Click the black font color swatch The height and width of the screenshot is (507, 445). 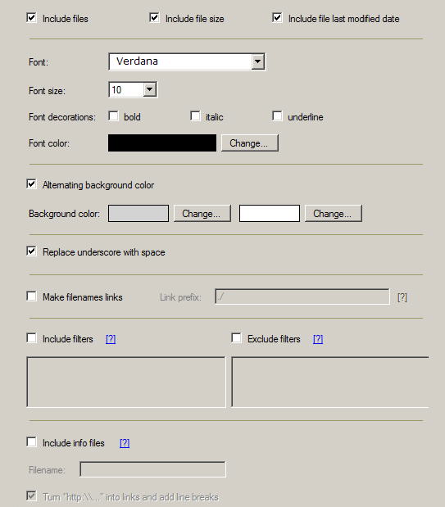[162, 143]
